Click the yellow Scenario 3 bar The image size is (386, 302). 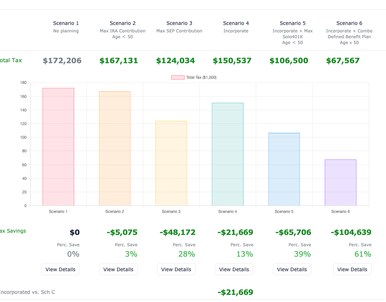pyautogui.click(x=171, y=163)
